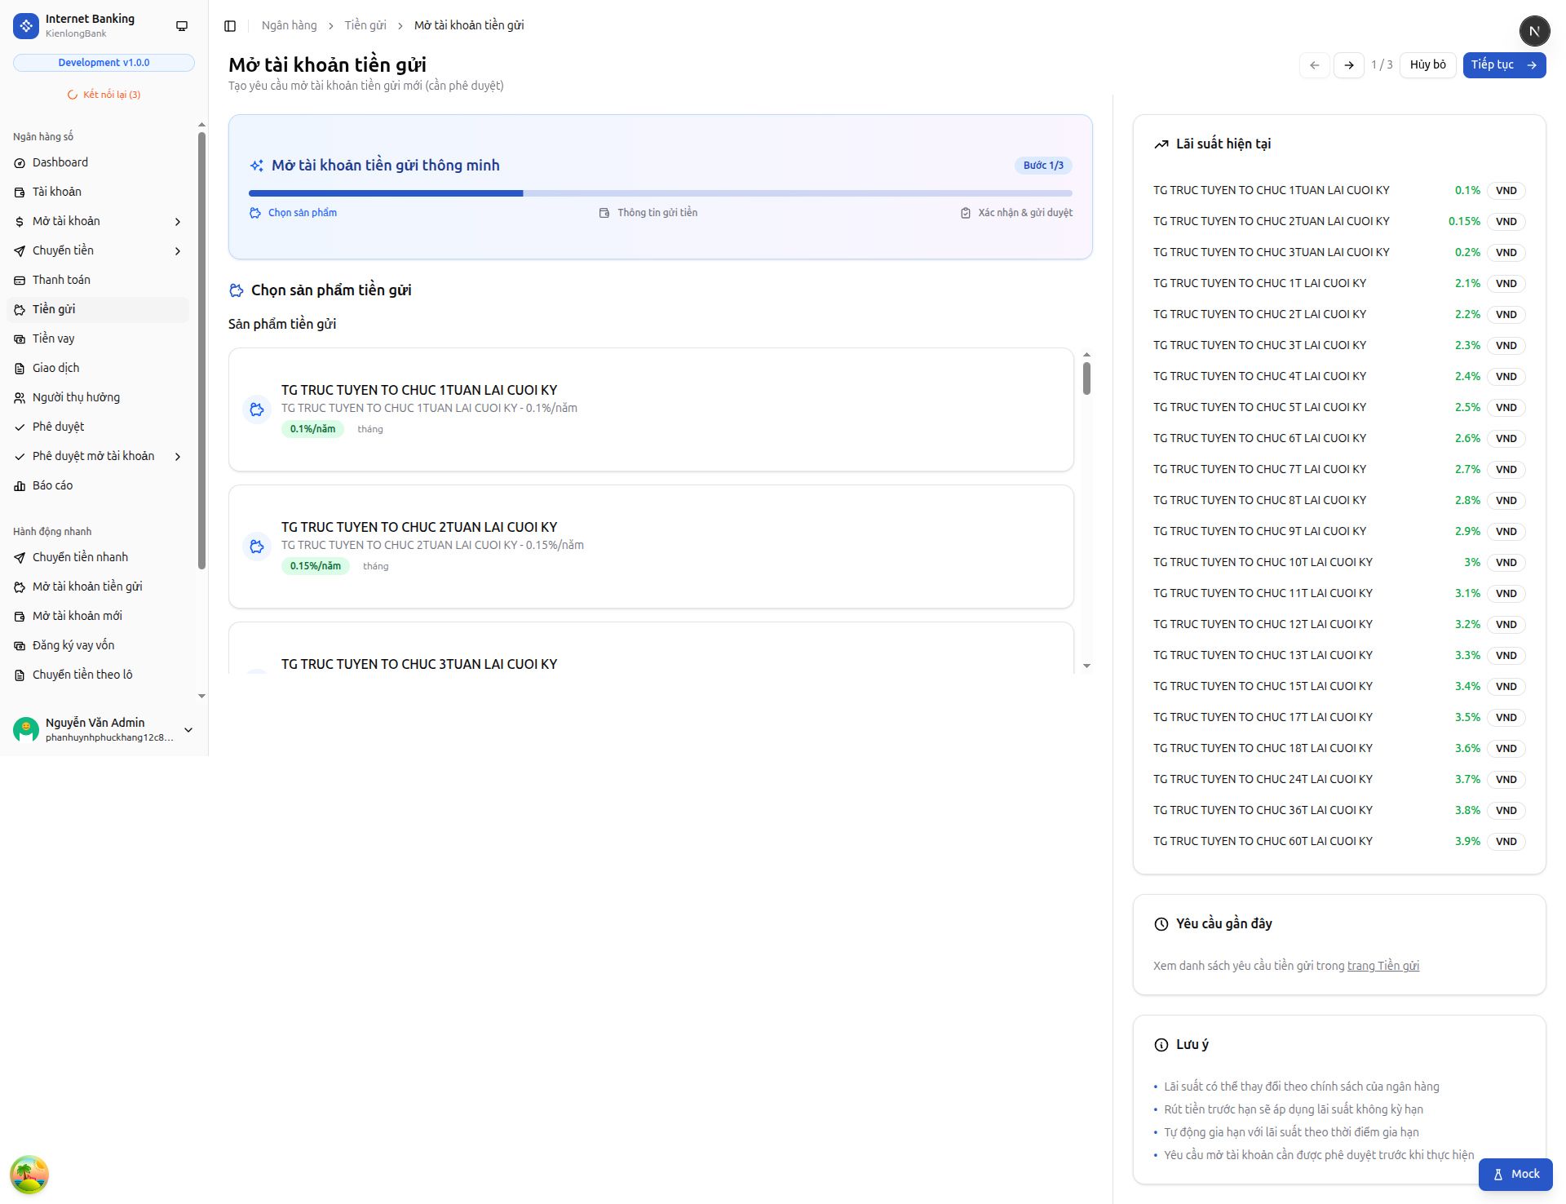Click Chuyển tiền theo lô file icon
Screen dimensions: 1566x1204
(20, 675)
